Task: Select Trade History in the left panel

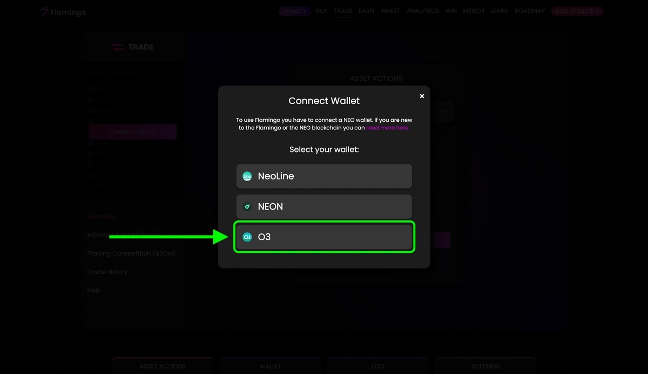Action: (107, 272)
